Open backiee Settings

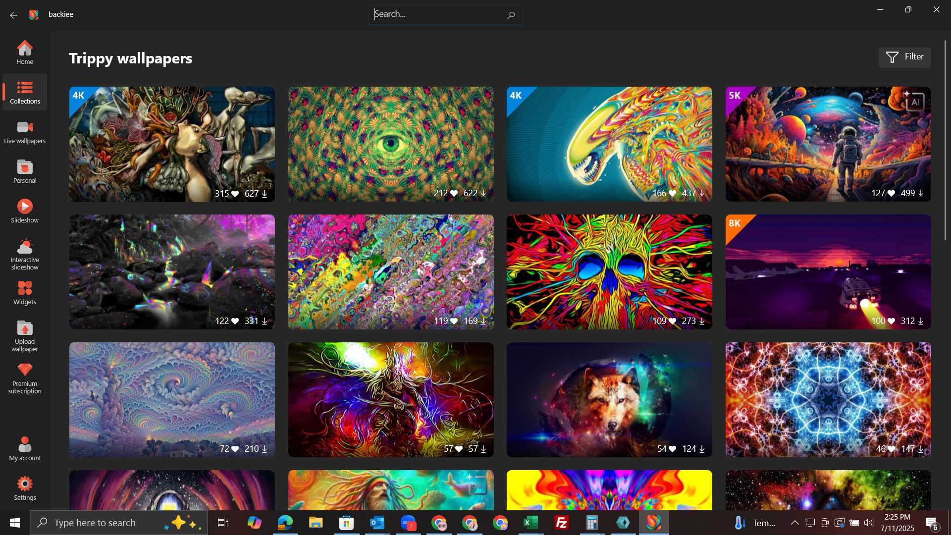(x=25, y=488)
